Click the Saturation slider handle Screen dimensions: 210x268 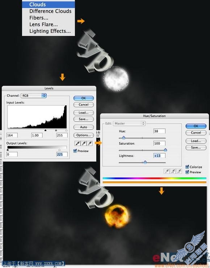click(165, 150)
